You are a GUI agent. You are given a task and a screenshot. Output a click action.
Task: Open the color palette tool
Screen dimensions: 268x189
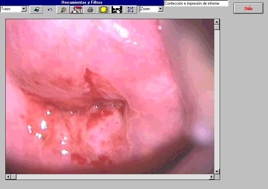(63, 9)
